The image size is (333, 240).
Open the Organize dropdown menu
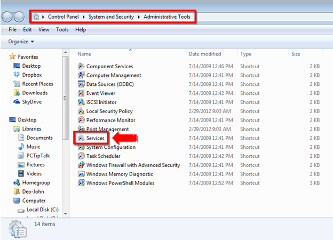pos(21,42)
